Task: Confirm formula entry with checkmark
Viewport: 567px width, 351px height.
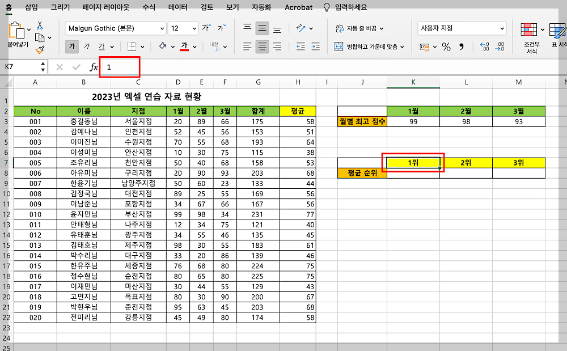Action: coord(77,67)
